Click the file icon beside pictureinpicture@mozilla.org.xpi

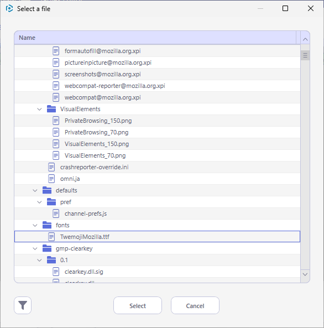[x=56, y=63]
